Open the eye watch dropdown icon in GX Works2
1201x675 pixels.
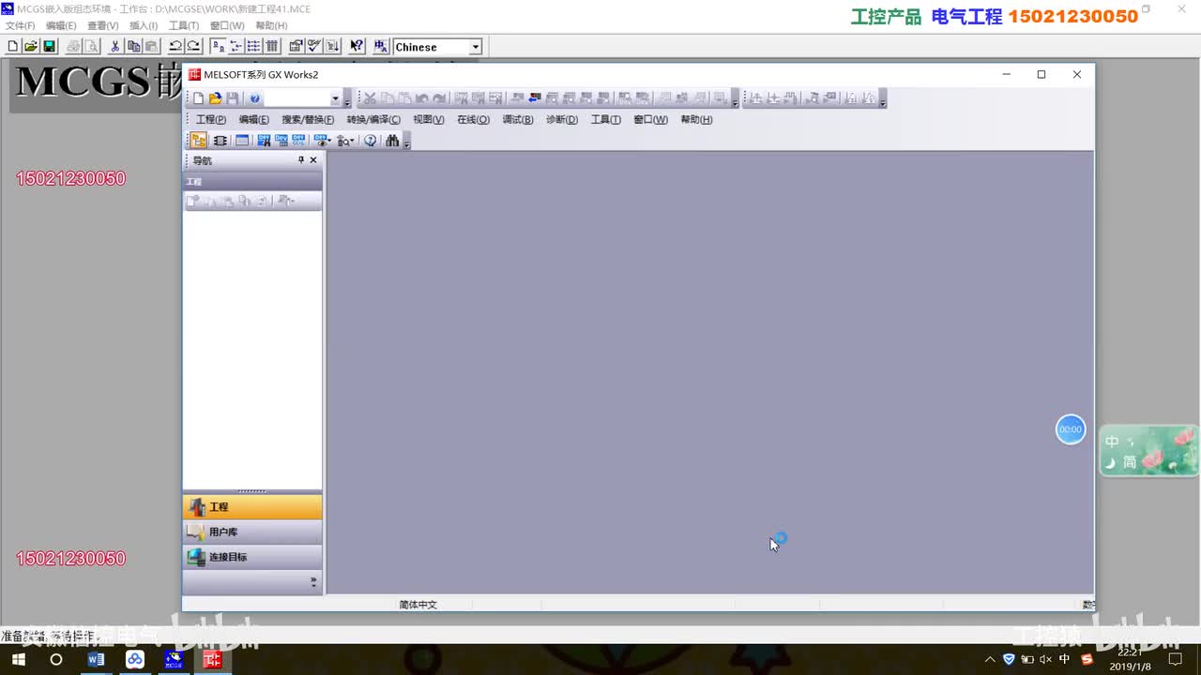pyautogui.click(x=323, y=141)
